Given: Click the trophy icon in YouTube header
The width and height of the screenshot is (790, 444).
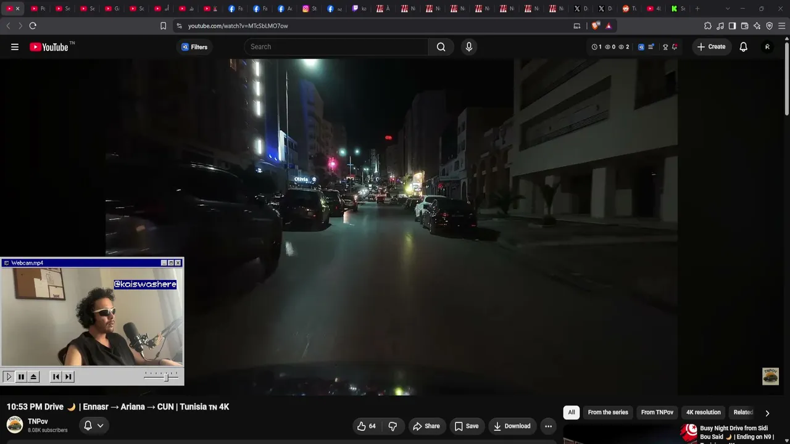Looking at the screenshot, I should tap(665, 47).
